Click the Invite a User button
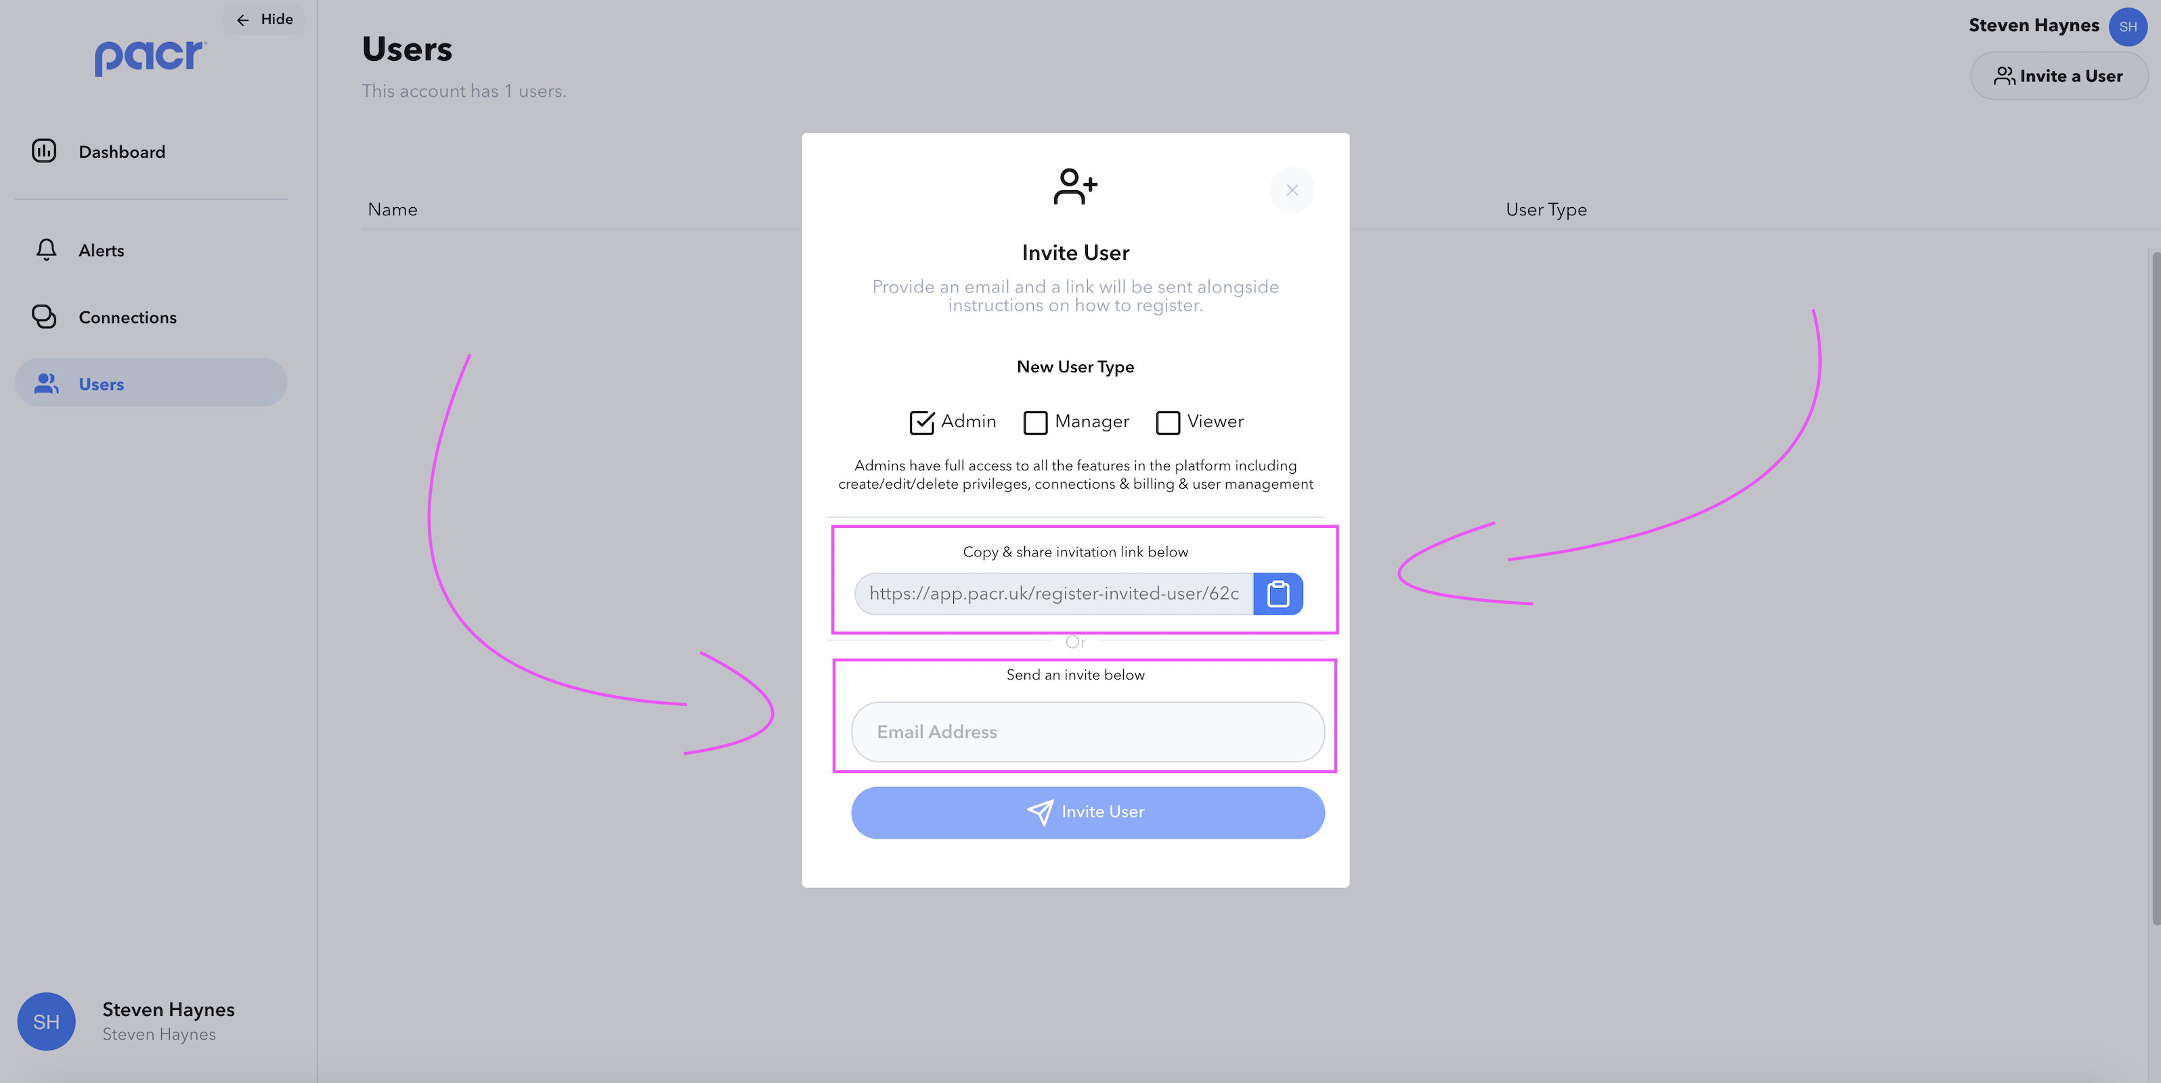2161x1083 pixels. click(2058, 76)
